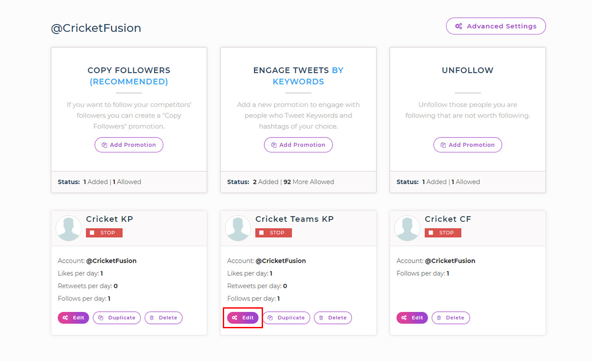Stop the Cricket CF promotion

(443, 233)
